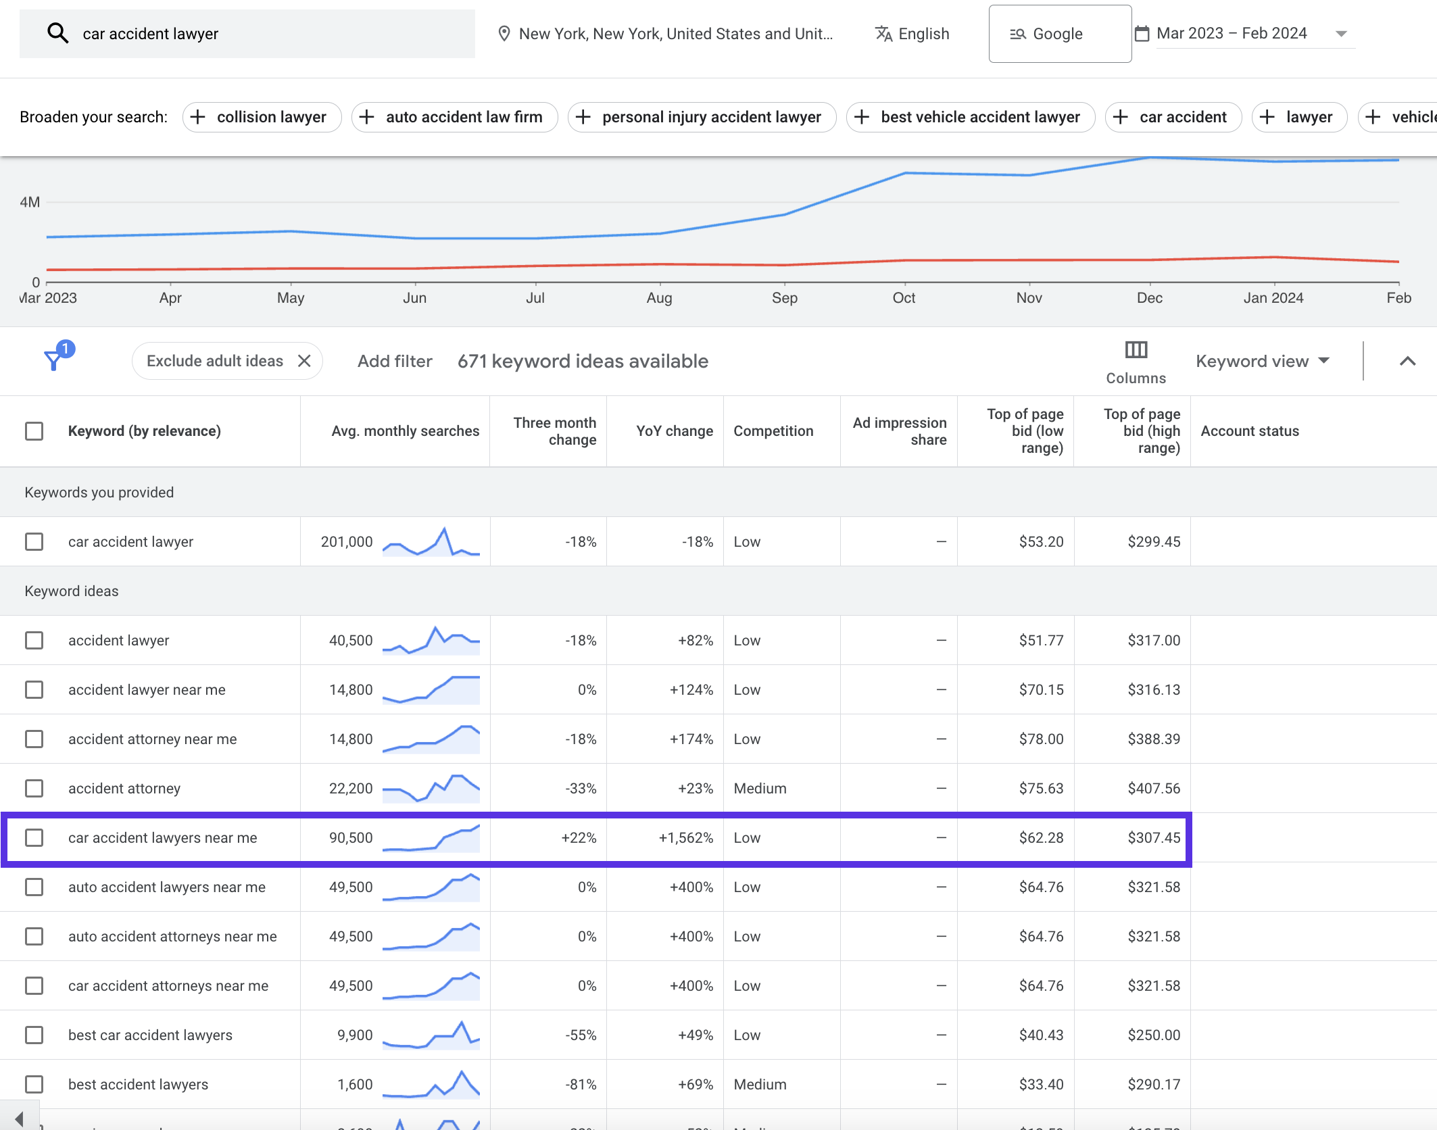Collapse the chart panel with the chevron
The image size is (1437, 1130).
1407,361
